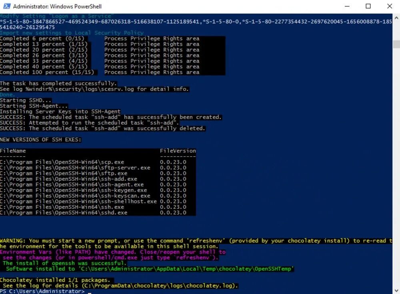400x294 pixels.
Task: Click the 'ssh-add' was successfully deleted line
Action: click(x=102, y=128)
